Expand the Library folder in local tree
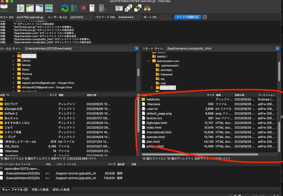Image resolution: width=283 pixels, height=196 pixels. (13, 61)
